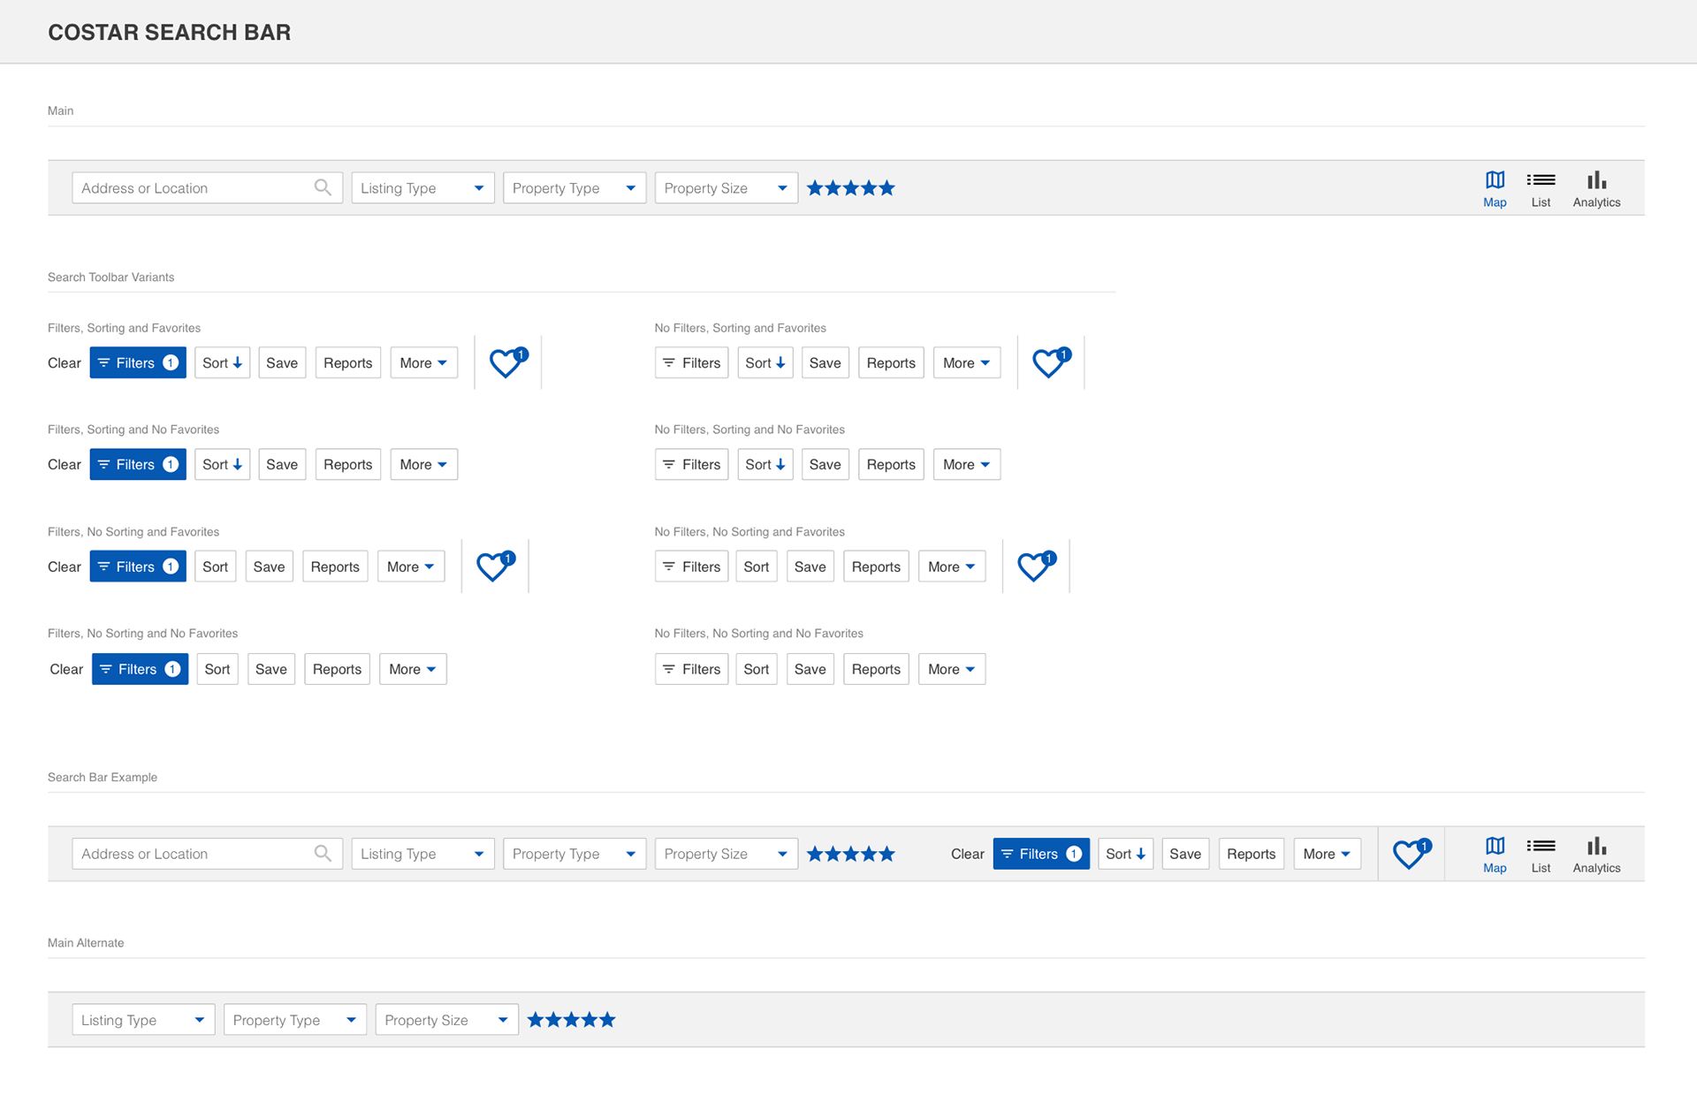Click Sort under No Filters, No Sorting and Favorites
The width and height of the screenshot is (1697, 1095).
(757, 567)
